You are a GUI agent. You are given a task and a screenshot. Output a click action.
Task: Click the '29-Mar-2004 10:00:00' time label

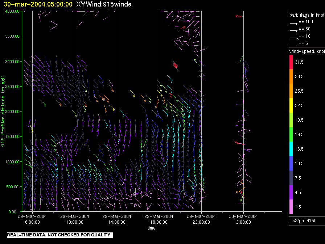[75, 219]
